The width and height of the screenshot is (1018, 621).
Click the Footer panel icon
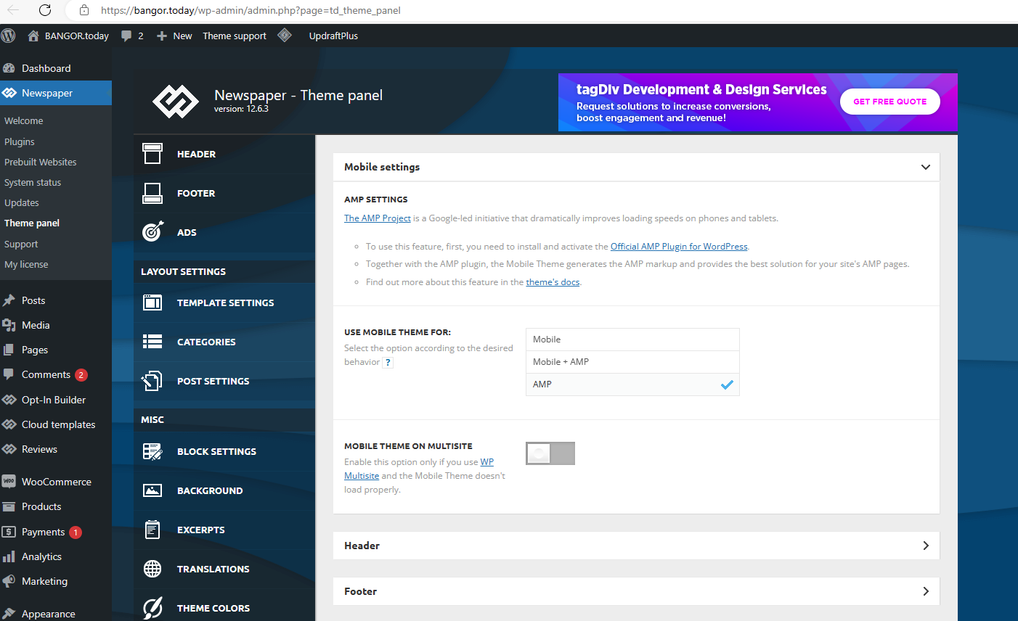152,193
